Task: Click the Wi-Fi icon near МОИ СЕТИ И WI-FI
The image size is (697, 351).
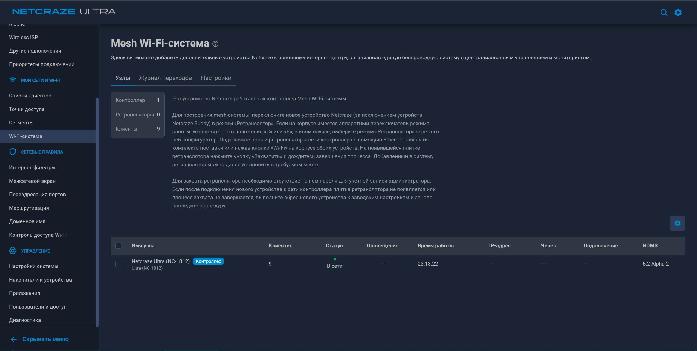Action: (13, 80)
